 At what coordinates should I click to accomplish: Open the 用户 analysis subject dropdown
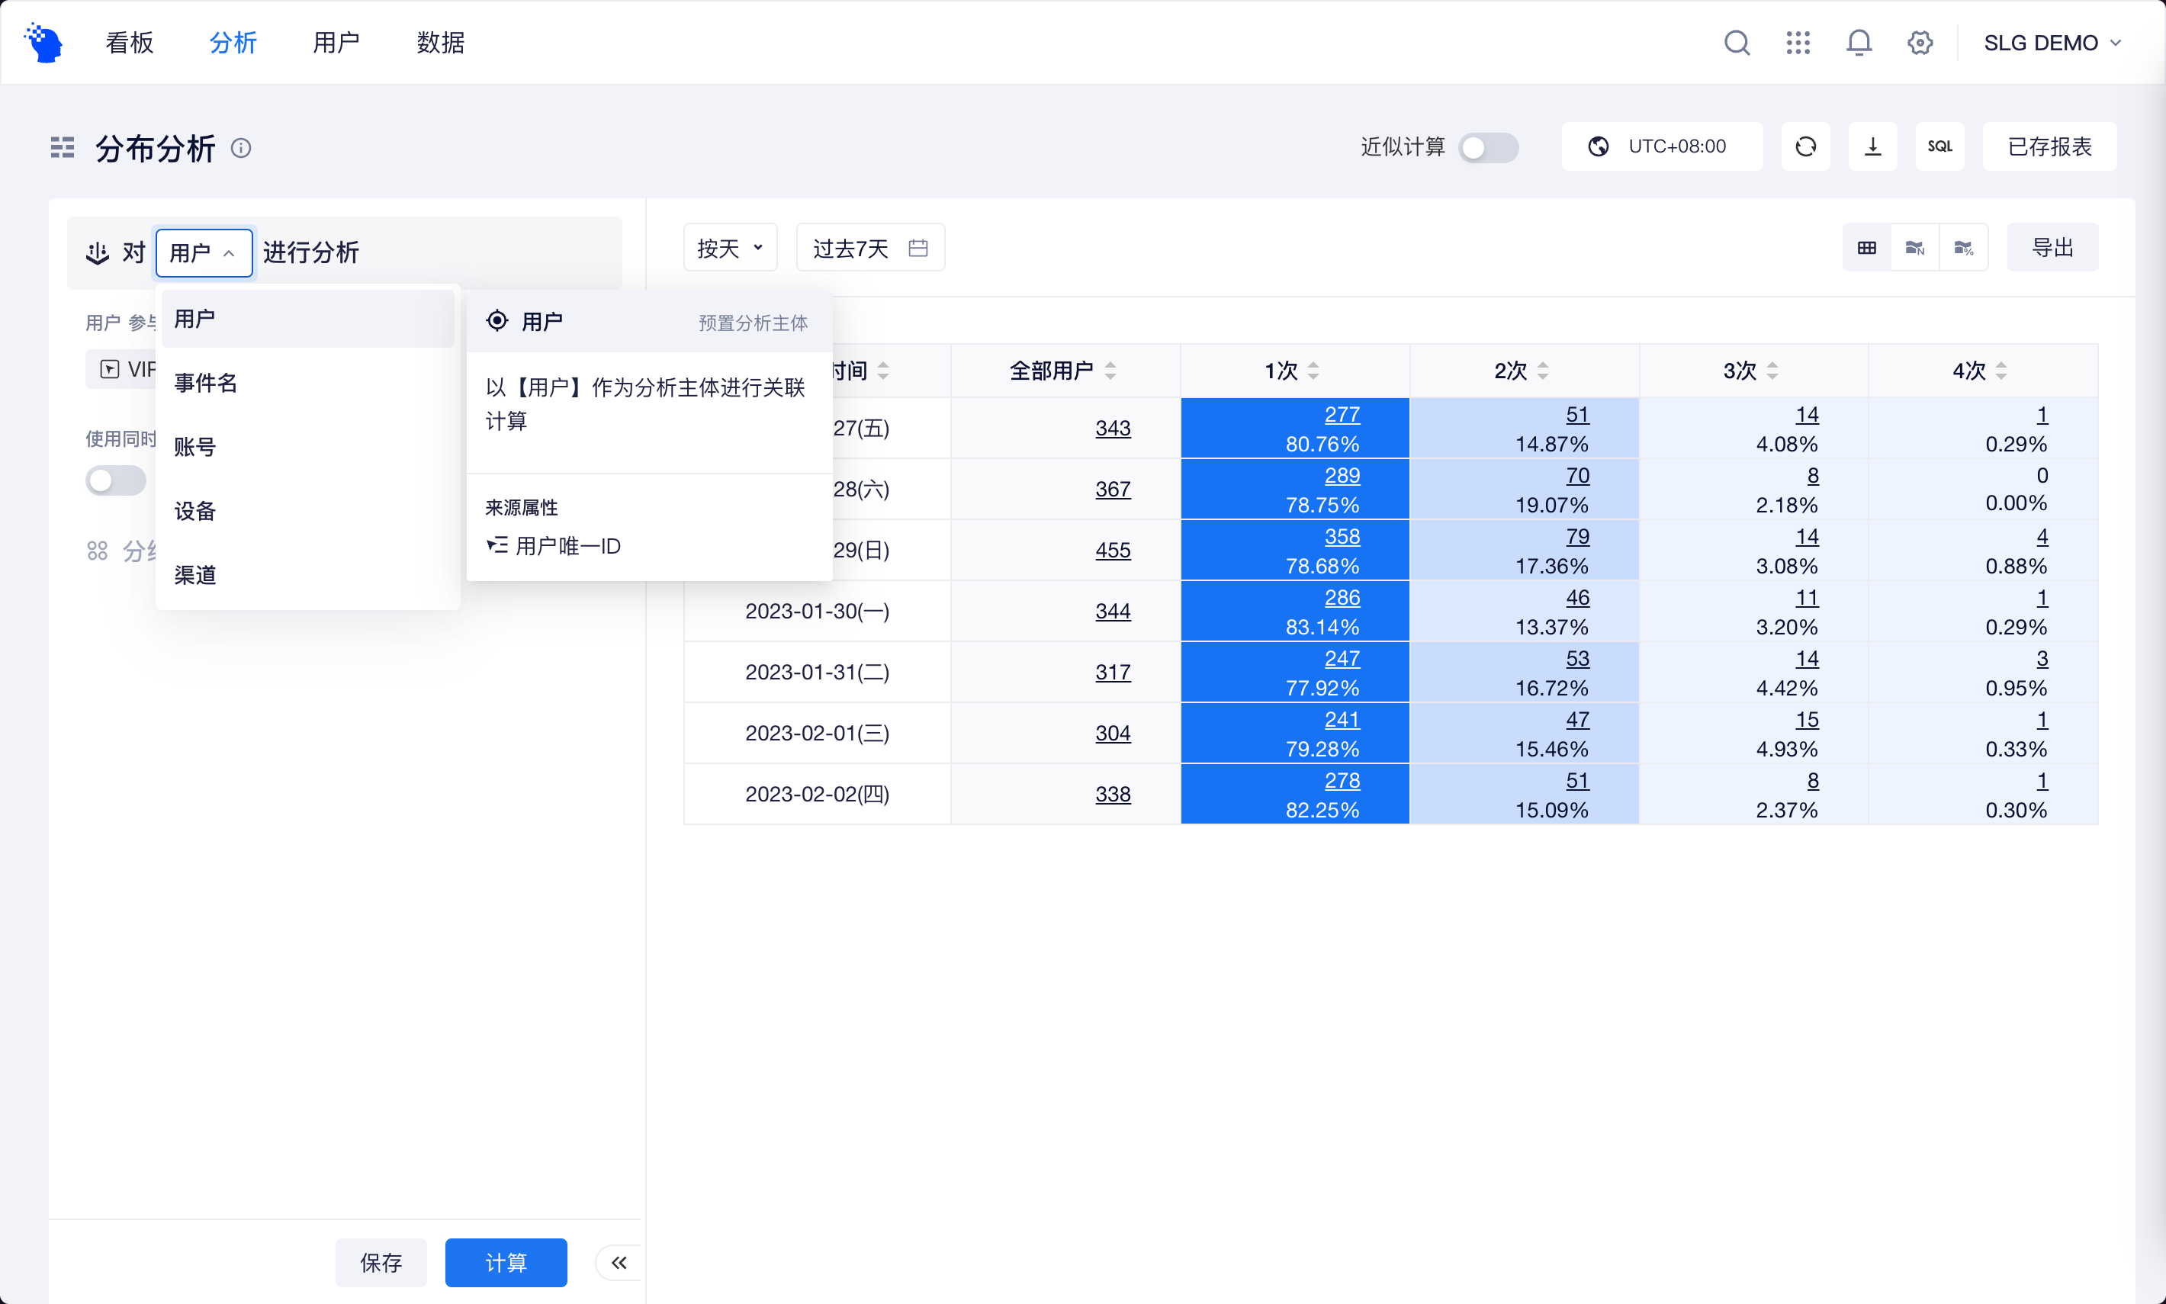(204, 252)
